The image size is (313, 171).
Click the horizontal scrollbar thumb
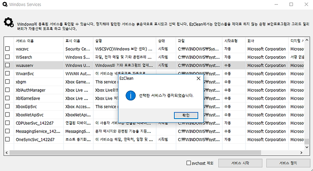pyautogui.click(x=135, y=153)
